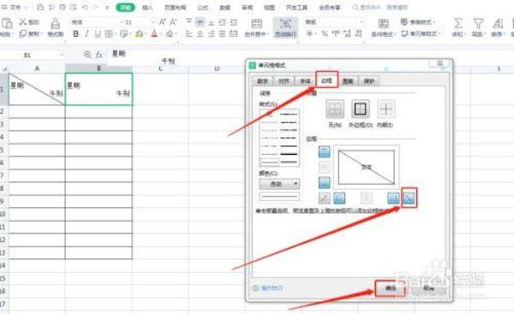Screen dimensions: 514x314
Task: Select the Outline border preset in the dialog
Action: 361,109
